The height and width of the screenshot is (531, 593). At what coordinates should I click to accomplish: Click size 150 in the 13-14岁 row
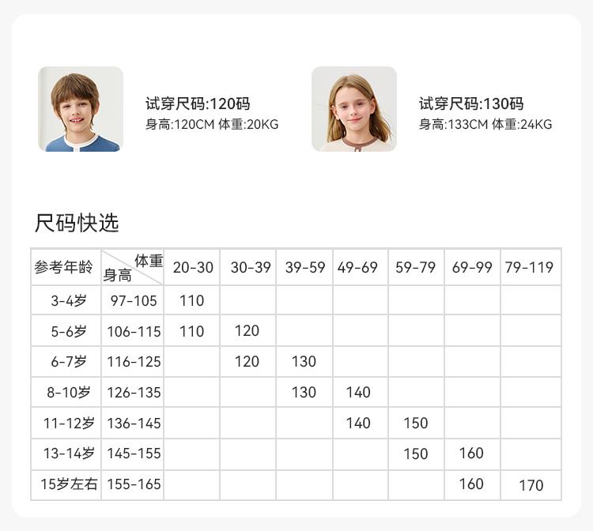[x=416, y=454]
